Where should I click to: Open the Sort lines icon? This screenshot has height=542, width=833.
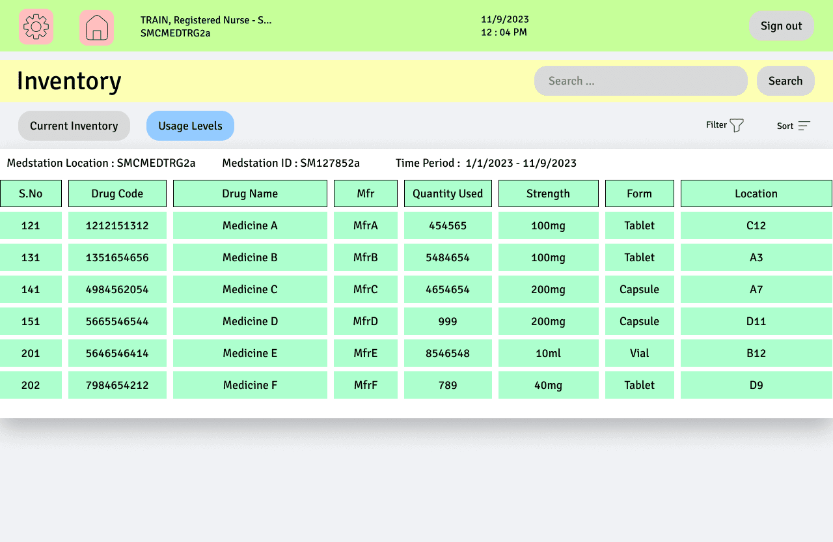click(804, 126)
